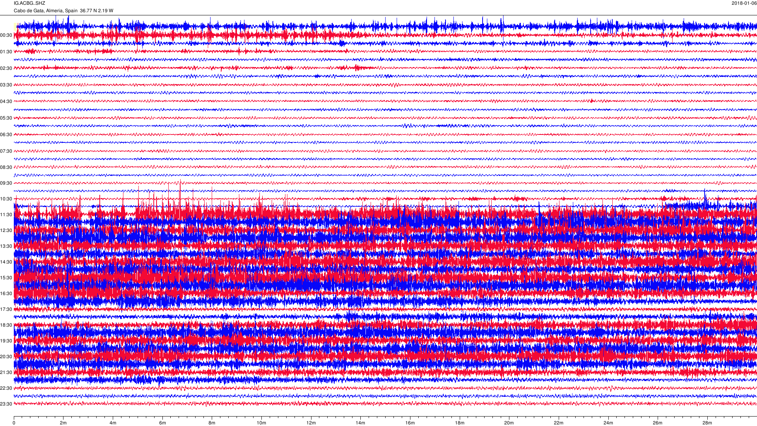This screenshot has width=757, height=426.
Task: Select the 16:30 time label
Action: tap(6, 294)
